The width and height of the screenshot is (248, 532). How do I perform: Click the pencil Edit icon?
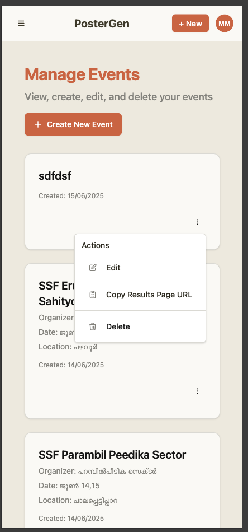pyautogui.click(x=93, y=268)
